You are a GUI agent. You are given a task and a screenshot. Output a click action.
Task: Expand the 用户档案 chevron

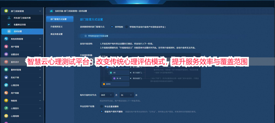tap(40, 93)
